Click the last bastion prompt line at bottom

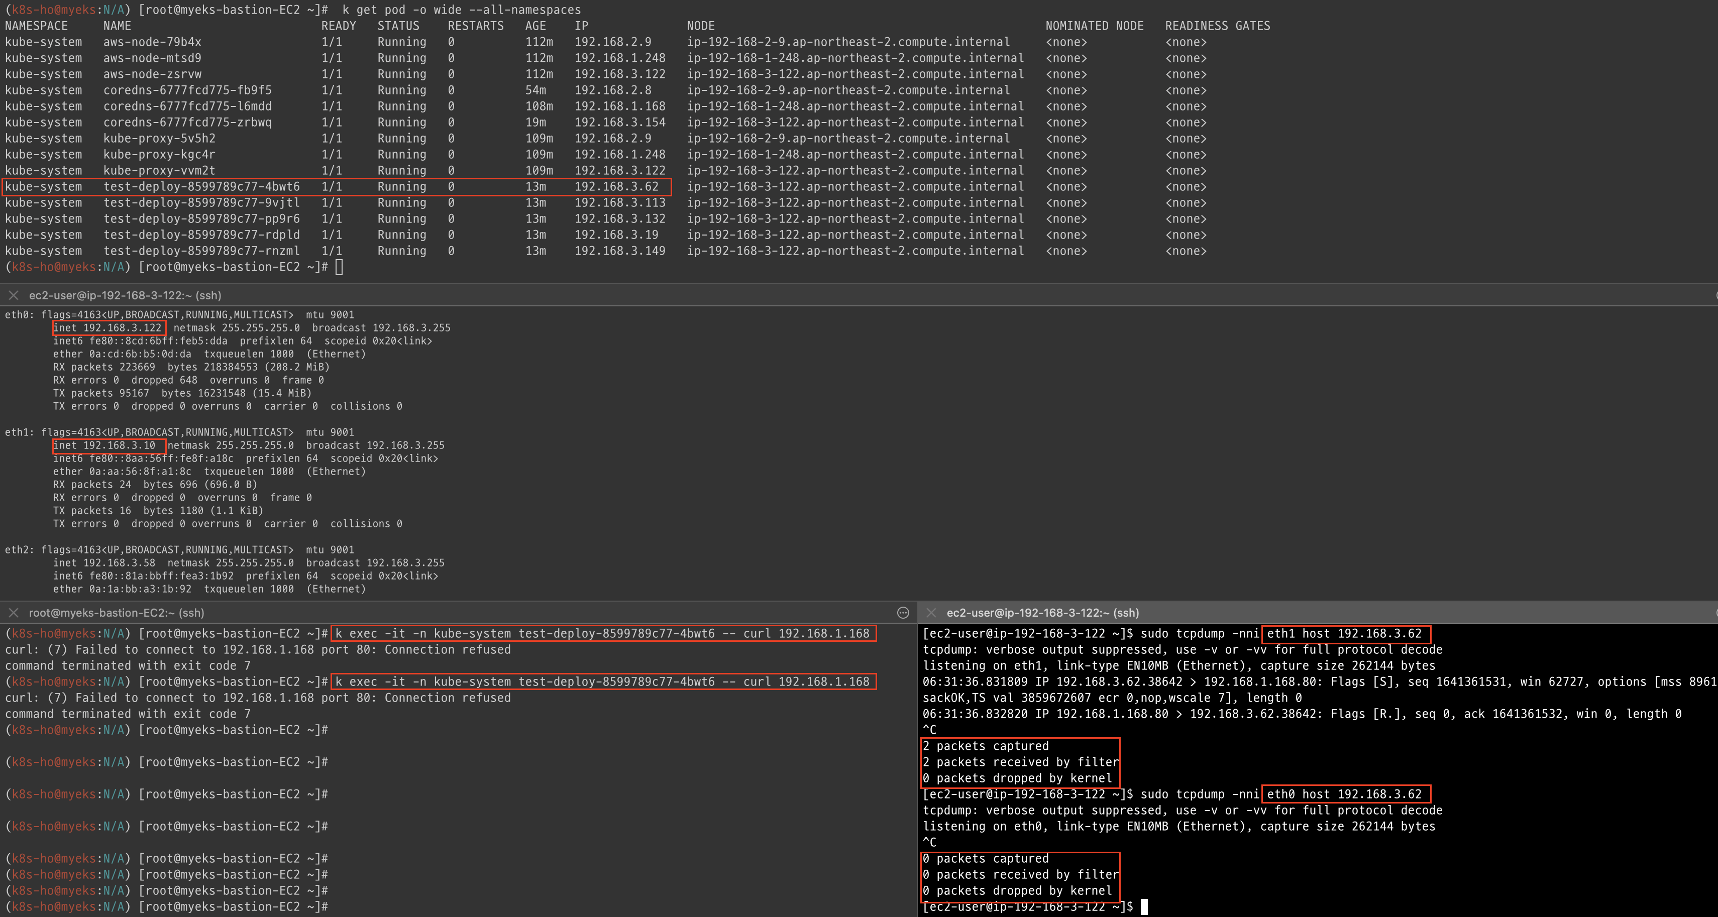tap(167, 907)
